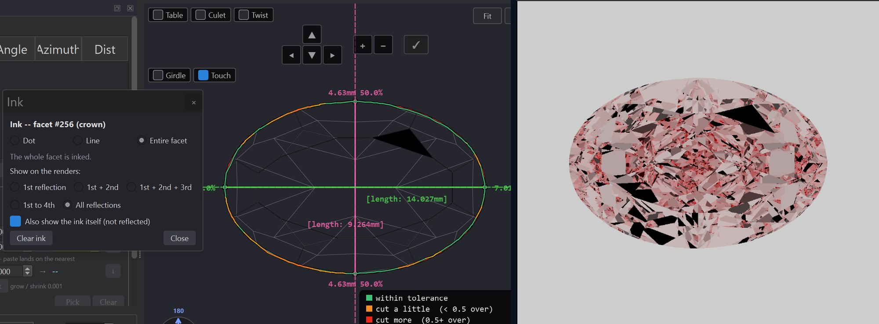Click the pan left arrow button
879x324 pixels.
click(291, 55)
